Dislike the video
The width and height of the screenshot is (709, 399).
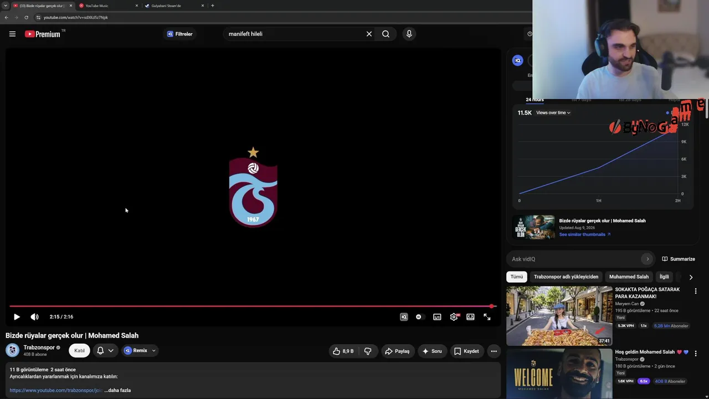point(368,351)
